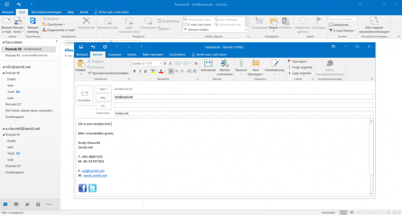Image resolution: width=402 pixels, height=215 pixels.
Task: Open more navigation options ellipsis
Action: pyautogui.click(x=49, y=204)
